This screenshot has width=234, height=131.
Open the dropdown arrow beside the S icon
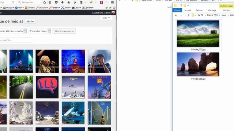click(106, 3)
